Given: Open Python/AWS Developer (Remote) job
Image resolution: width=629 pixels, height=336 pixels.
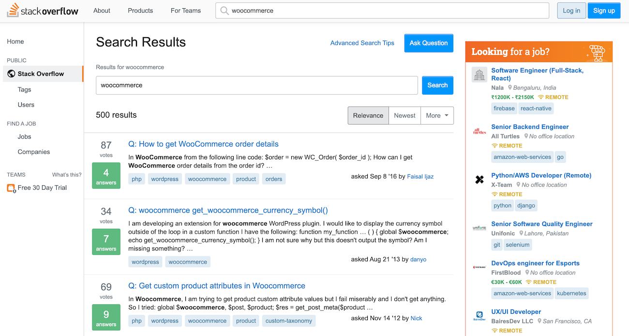Looking at the screenshot, I should [541, 175].
